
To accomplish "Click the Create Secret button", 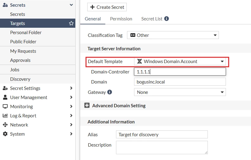I will (107, 7).
